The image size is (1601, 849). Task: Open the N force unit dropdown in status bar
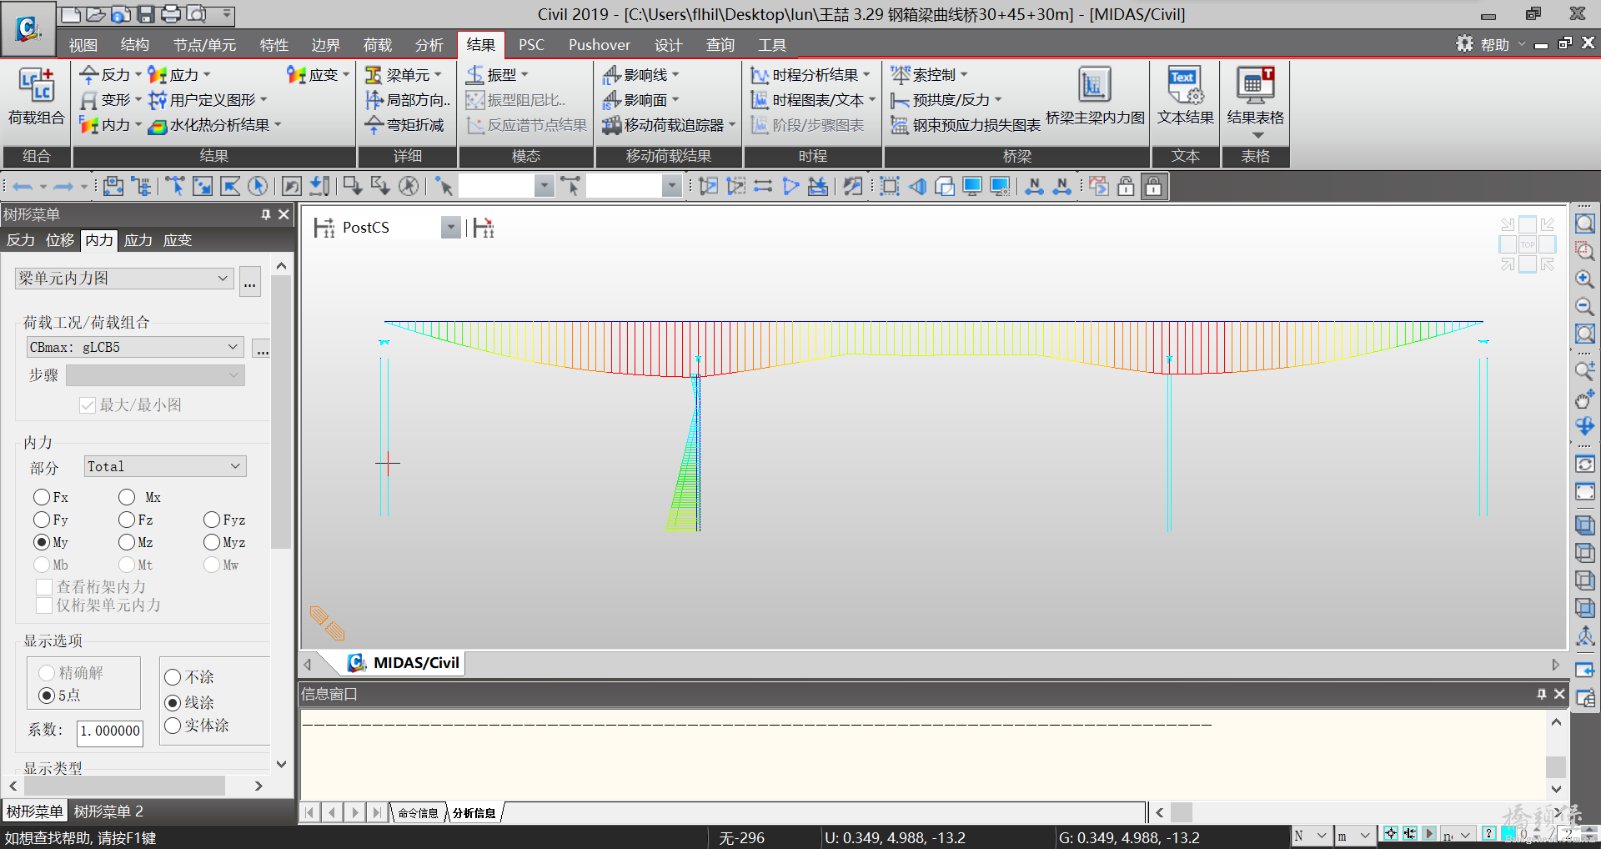(1312, 836)
